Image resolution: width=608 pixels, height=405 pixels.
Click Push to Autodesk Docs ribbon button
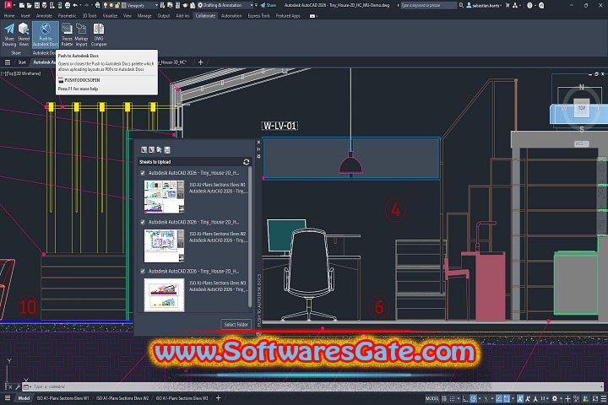46,35
